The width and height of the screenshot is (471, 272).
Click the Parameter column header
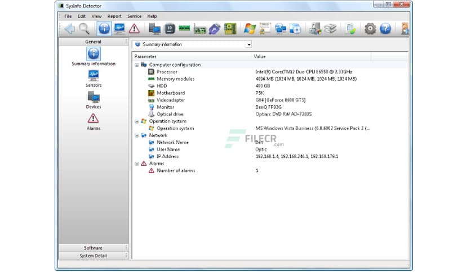(x=192, y=56)
